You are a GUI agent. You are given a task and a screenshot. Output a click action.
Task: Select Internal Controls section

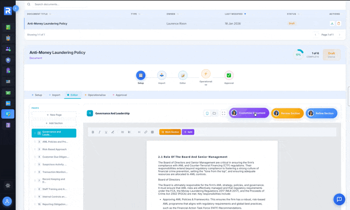click(x=54, y=196)
